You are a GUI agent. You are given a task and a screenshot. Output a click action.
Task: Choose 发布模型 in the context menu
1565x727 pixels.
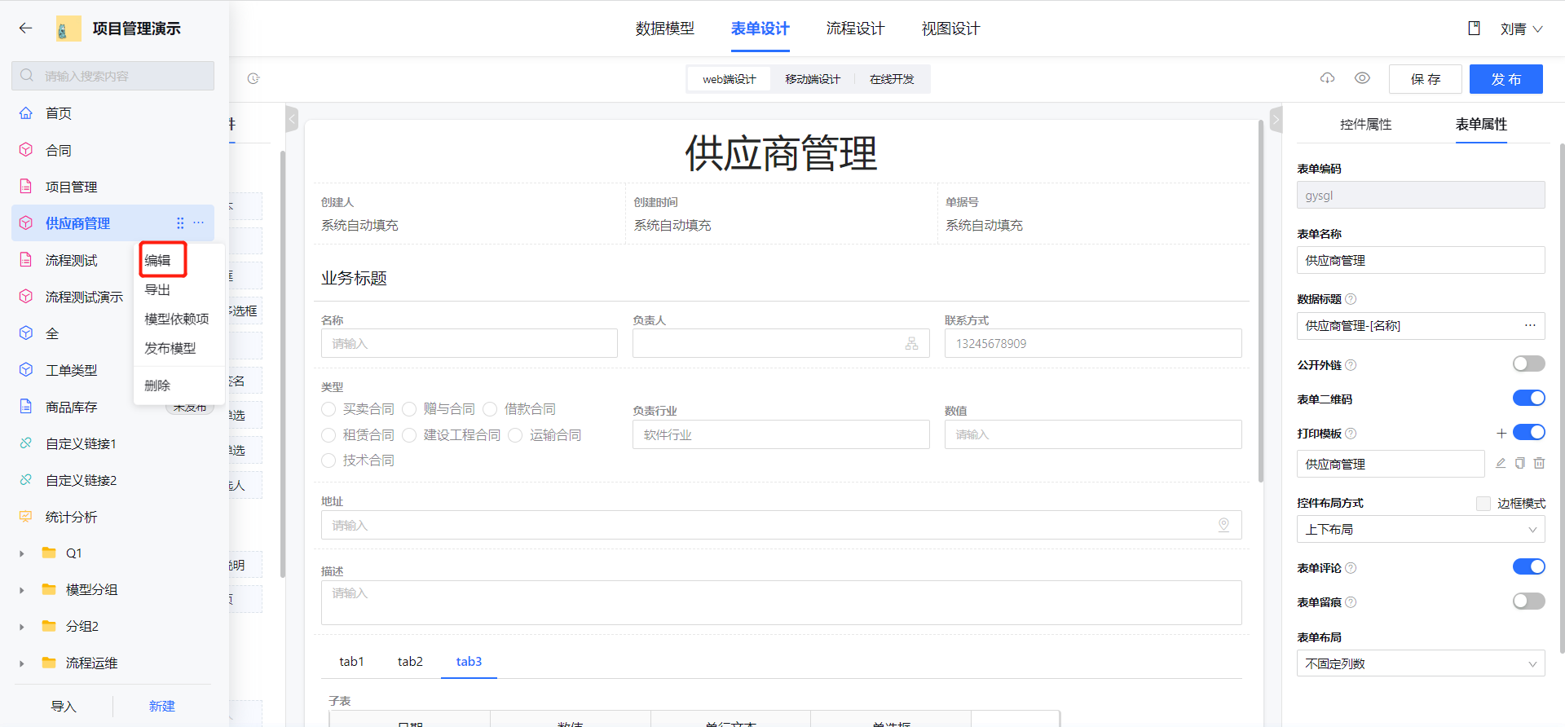(170, 349)
